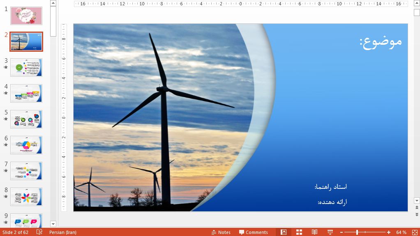Click the spell check icon in status bar
420x236 pixels.
pos(39,232)
